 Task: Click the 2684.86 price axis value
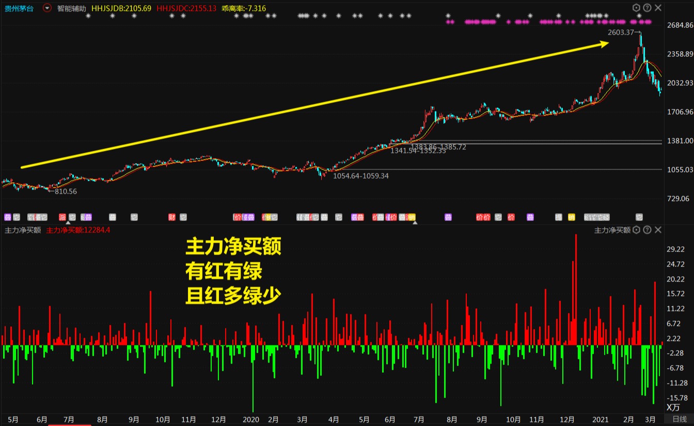point(680,25)
